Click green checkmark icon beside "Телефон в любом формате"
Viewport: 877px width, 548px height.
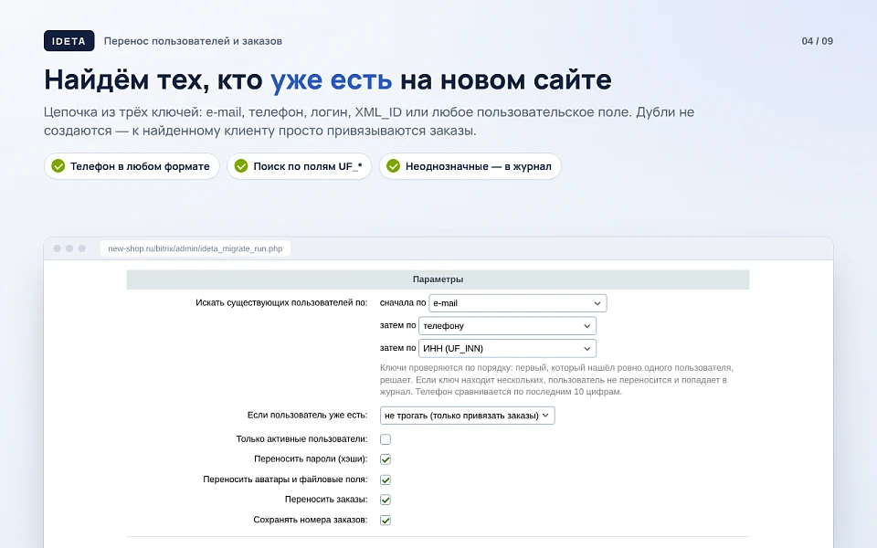[58, 166]
